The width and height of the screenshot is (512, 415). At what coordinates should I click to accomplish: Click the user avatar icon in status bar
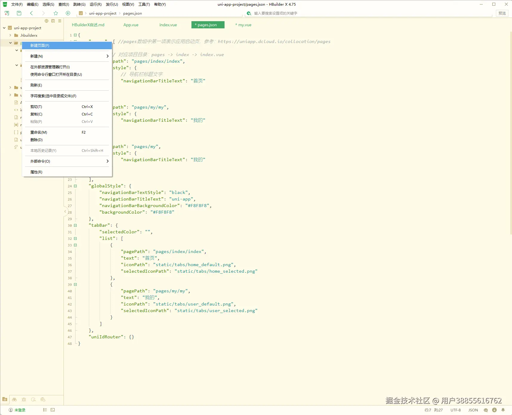coord(11,410)
